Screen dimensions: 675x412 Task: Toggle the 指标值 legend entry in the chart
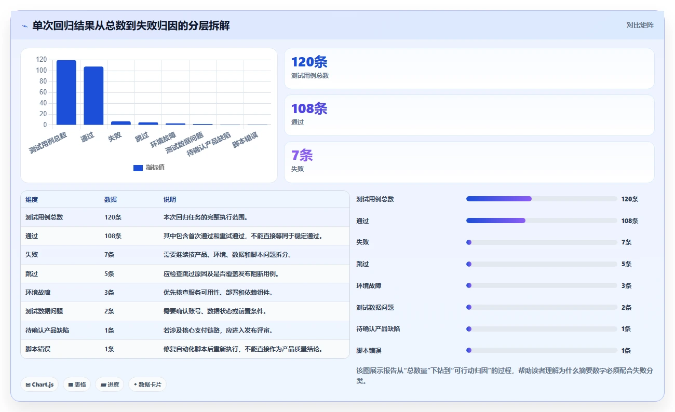(149, 168)
